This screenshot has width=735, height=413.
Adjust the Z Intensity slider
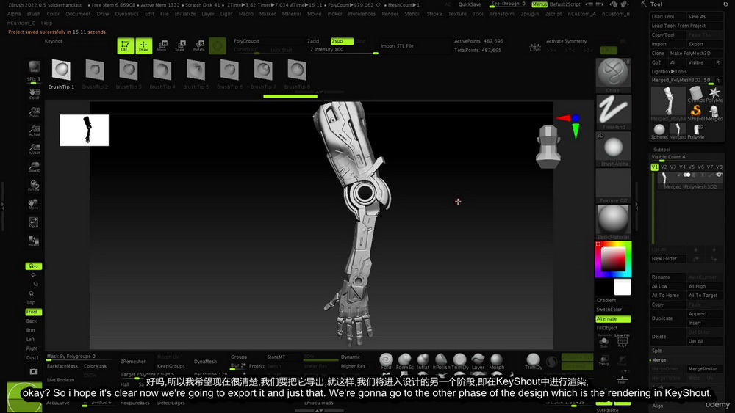[343, 50]
